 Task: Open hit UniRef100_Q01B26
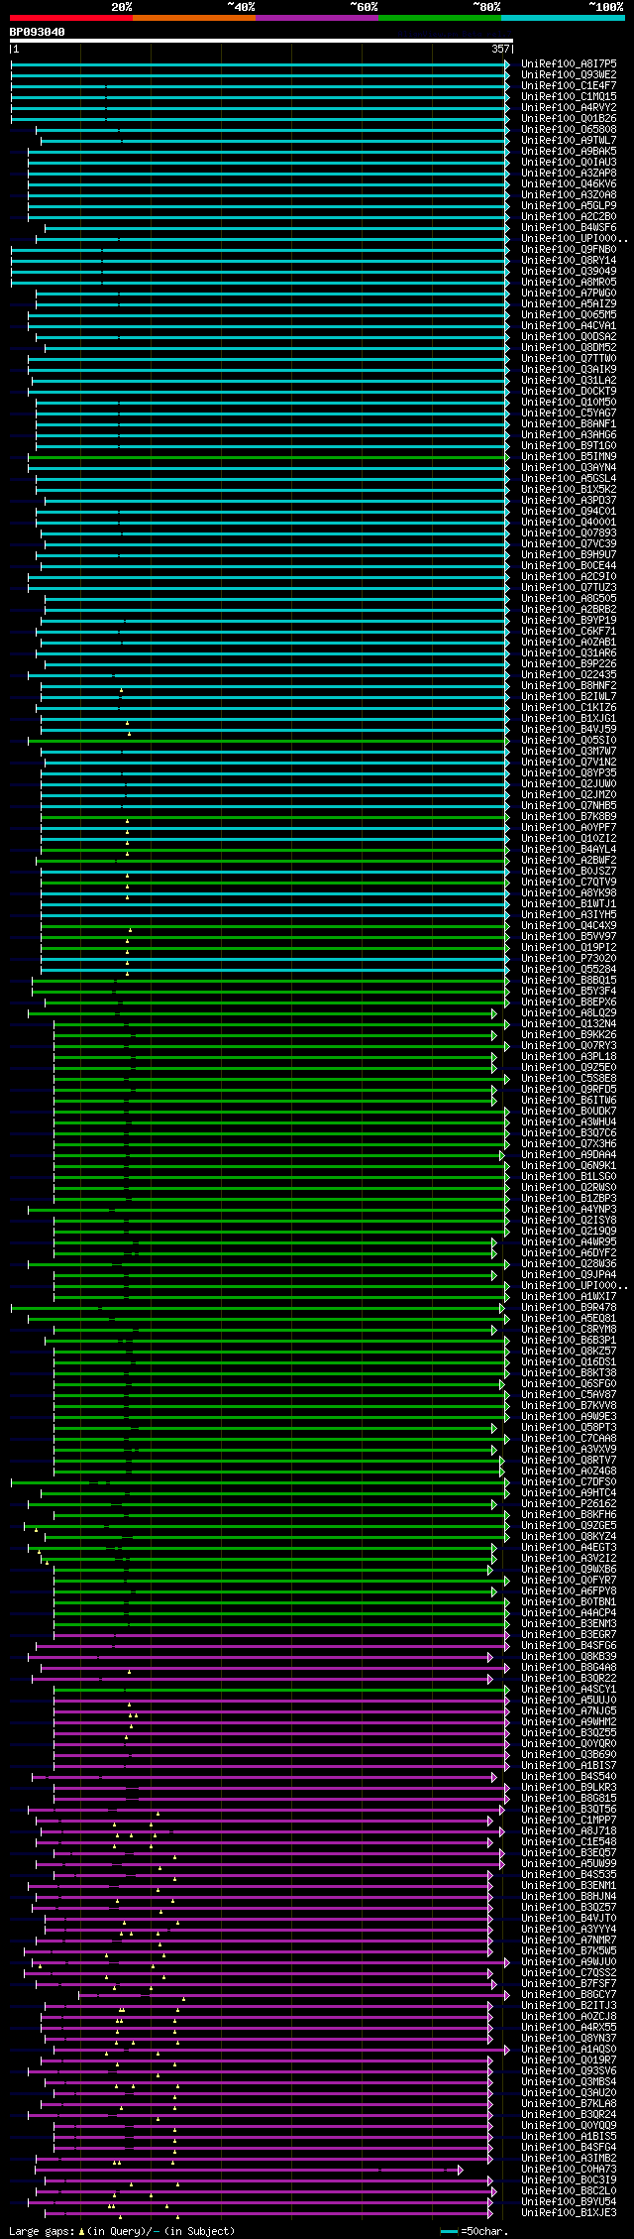pos(569,118)
